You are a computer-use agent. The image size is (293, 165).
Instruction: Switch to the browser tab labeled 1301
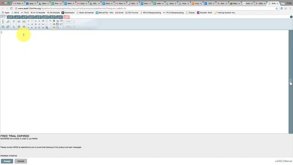pos(210,3)
